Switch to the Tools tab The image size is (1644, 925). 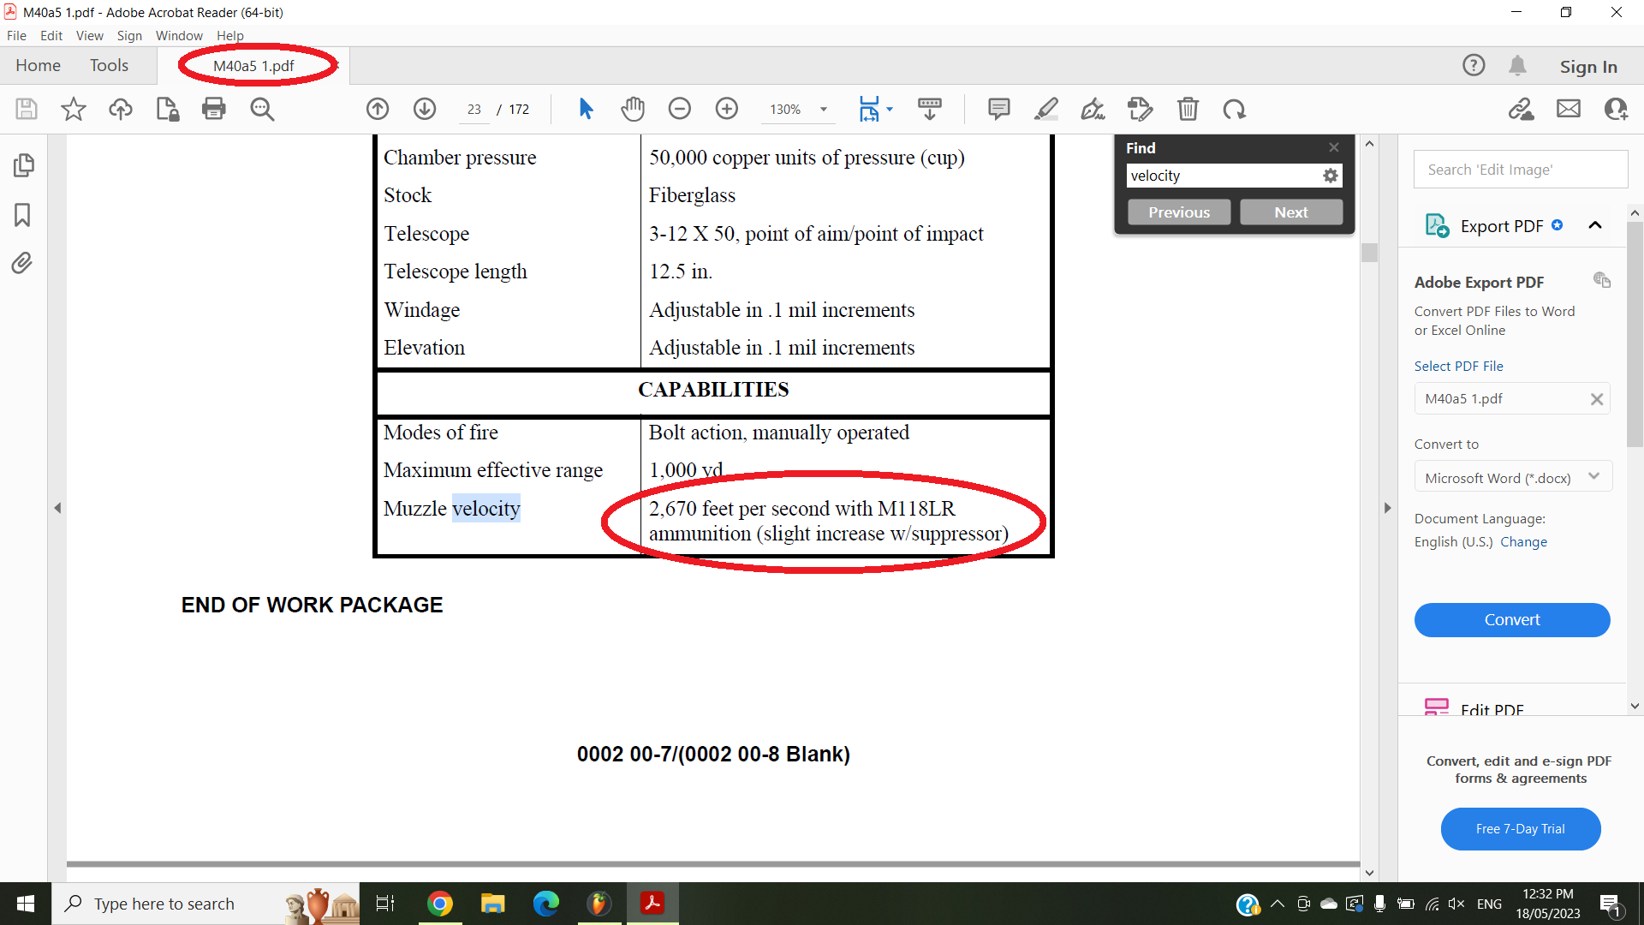click(x=109, y=65)
